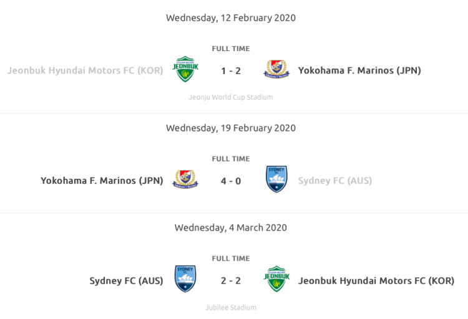Open the greyed-out Sydney FC (AUS) team name
Image resolution: width=468 pixels, height=319 pixels.
[335, 181]
